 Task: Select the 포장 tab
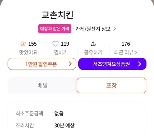coord(111,85)
